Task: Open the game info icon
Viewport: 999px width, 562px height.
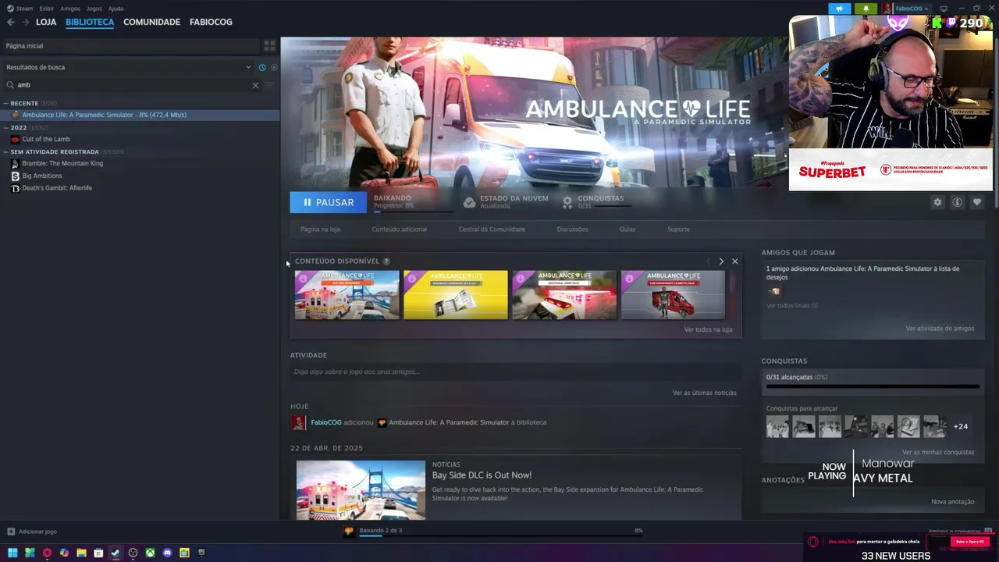Action: (957, 202)
